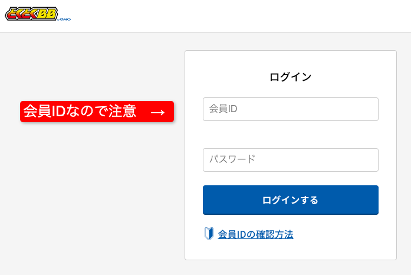Click the red 会員IDなので注意 banner
Screen dimensions: 411x275
tap(97, 112)
